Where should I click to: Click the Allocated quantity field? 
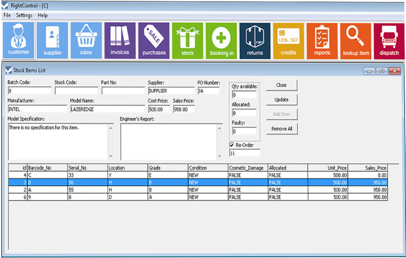tap(244, 113)
